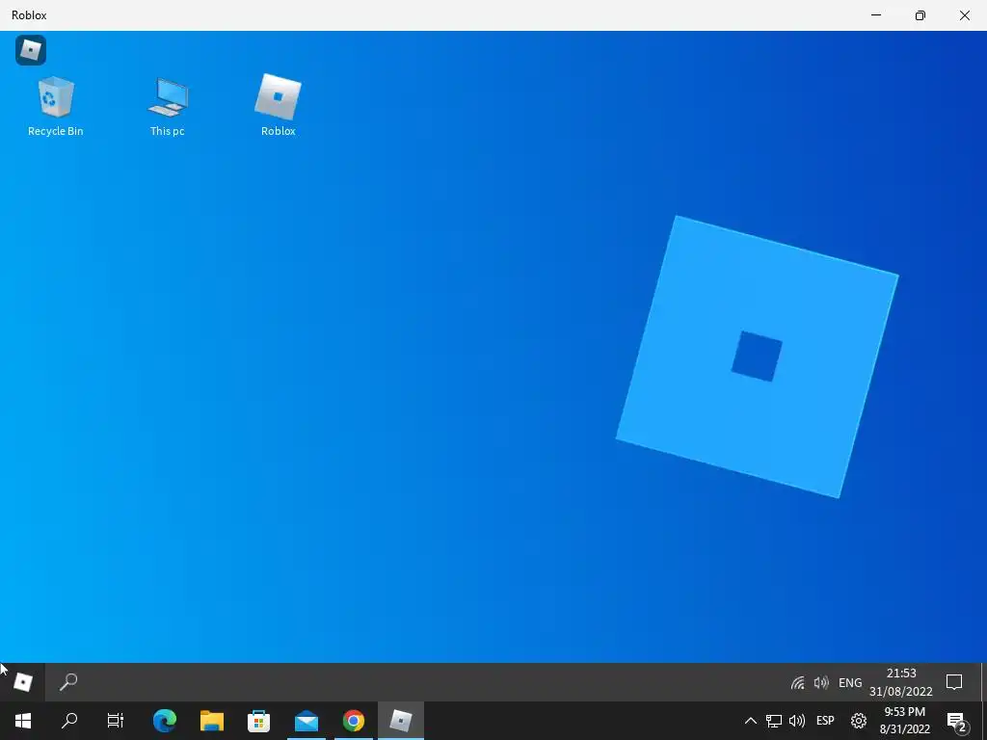Click the system tray volume speaker icon
The image size is (987, 740).
(x=797, y=721)
